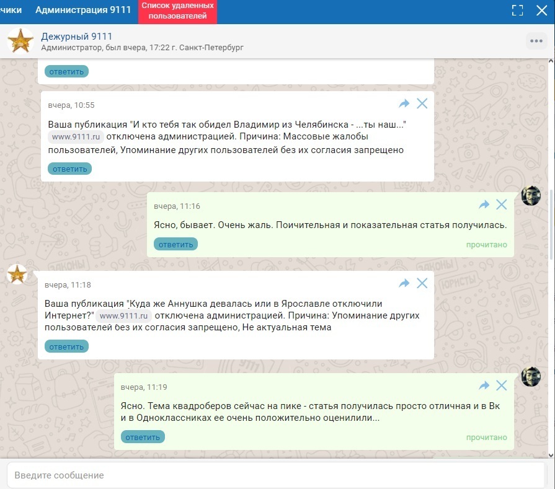Open the three-dots chat options menu

coord(536,41)
